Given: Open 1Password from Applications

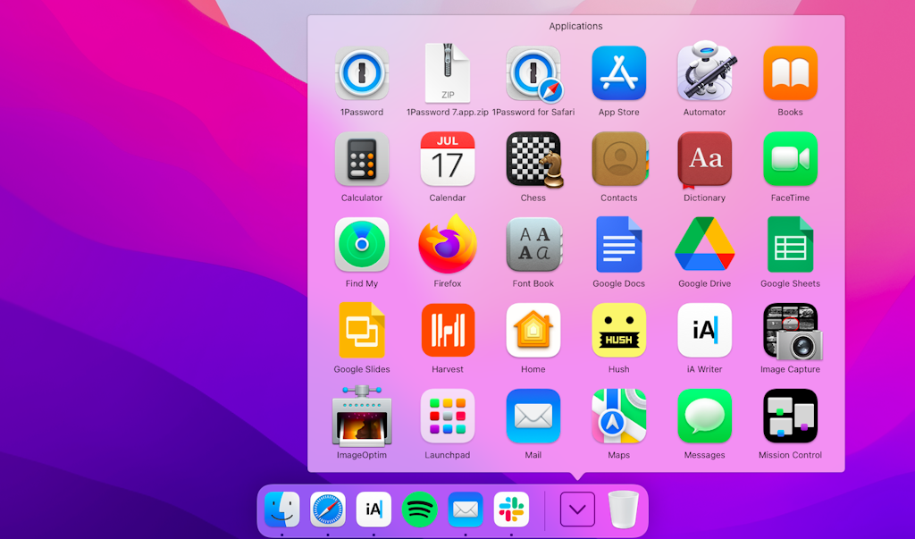Looking at the screenshot, I should (361, 75).
